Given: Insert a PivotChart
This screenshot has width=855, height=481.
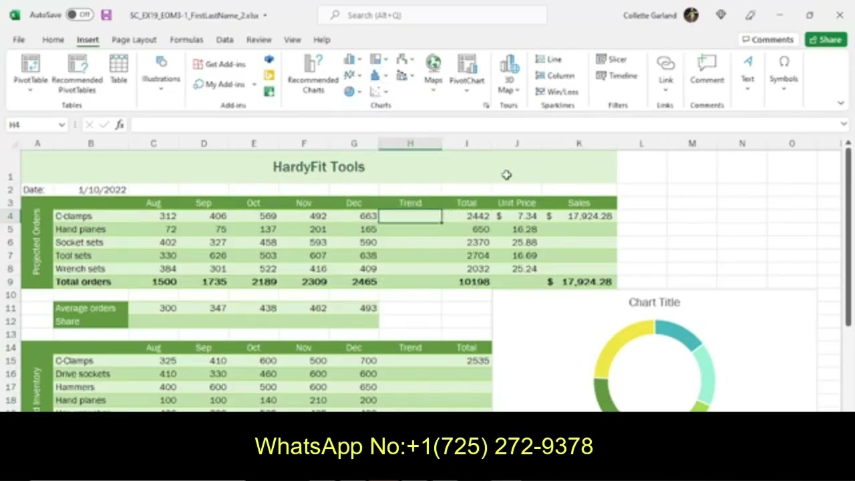Looking at the screenshot, I should pos(467,72).
